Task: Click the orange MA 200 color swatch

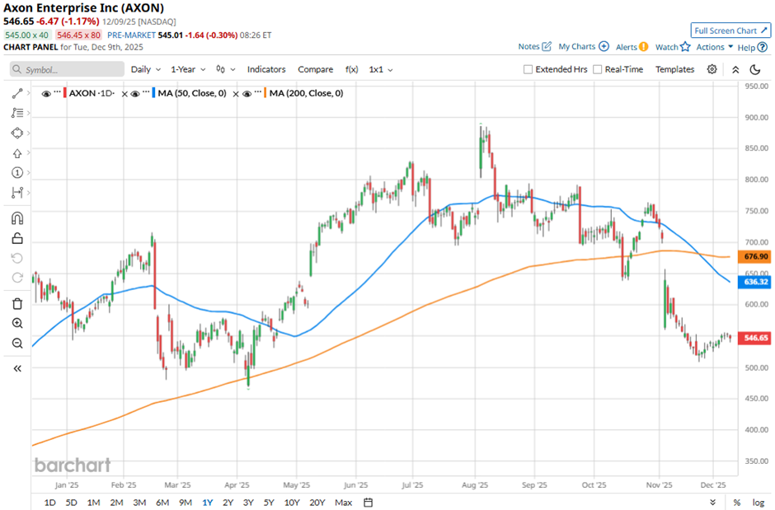Action: pos(265,93)
